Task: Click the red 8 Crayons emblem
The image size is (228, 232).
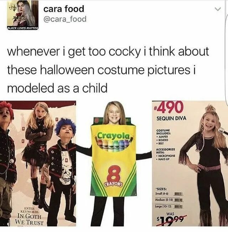Action: coord(114,176)
